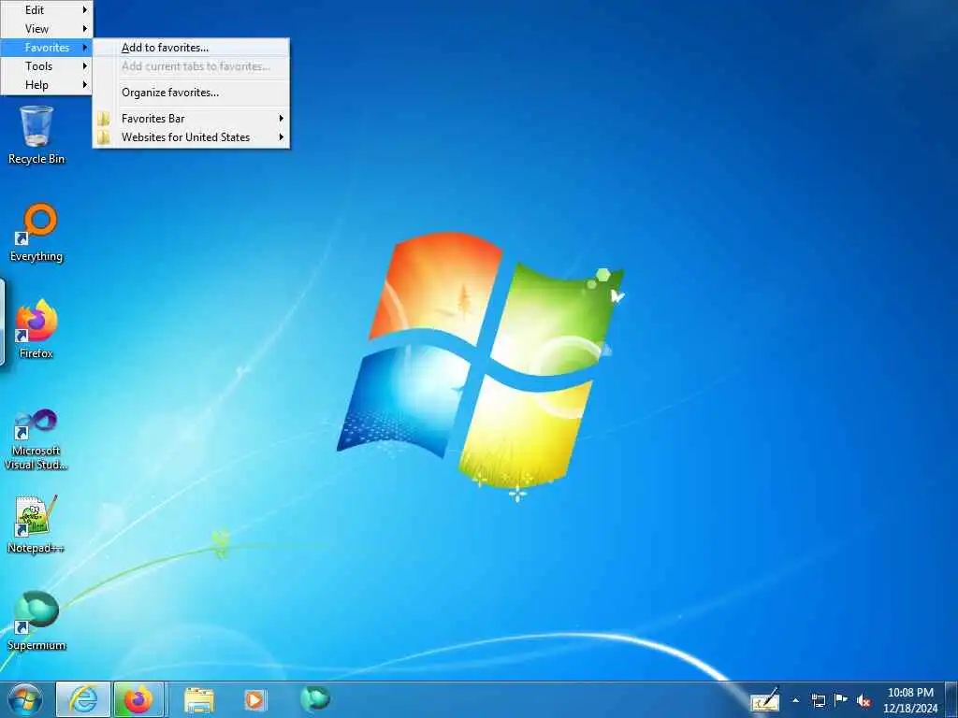958x718 pixels.
Task: Click Supermium taskbar icon
Action: pos(315,698)
